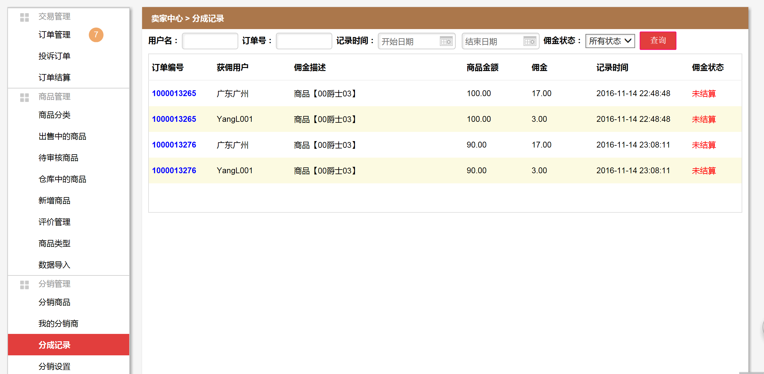The image size is (764, 374).
Task: Open 订单结算 in the sidebar
Action: [55, 77]
